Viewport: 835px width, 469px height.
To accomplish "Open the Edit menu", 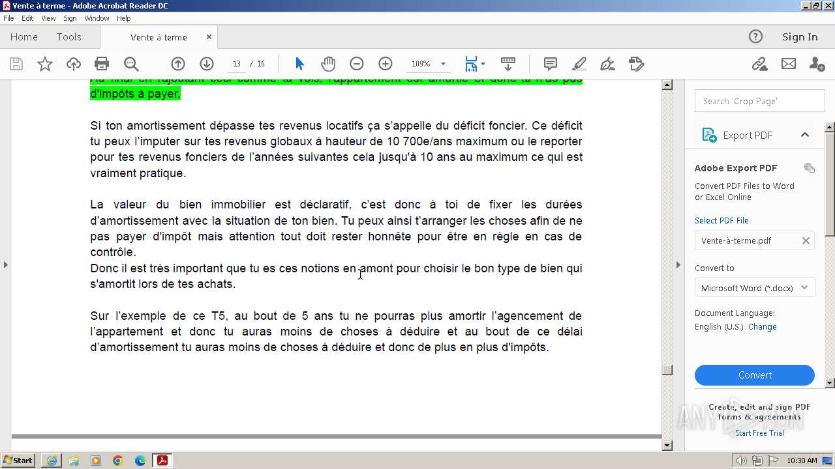I will 27,18.
